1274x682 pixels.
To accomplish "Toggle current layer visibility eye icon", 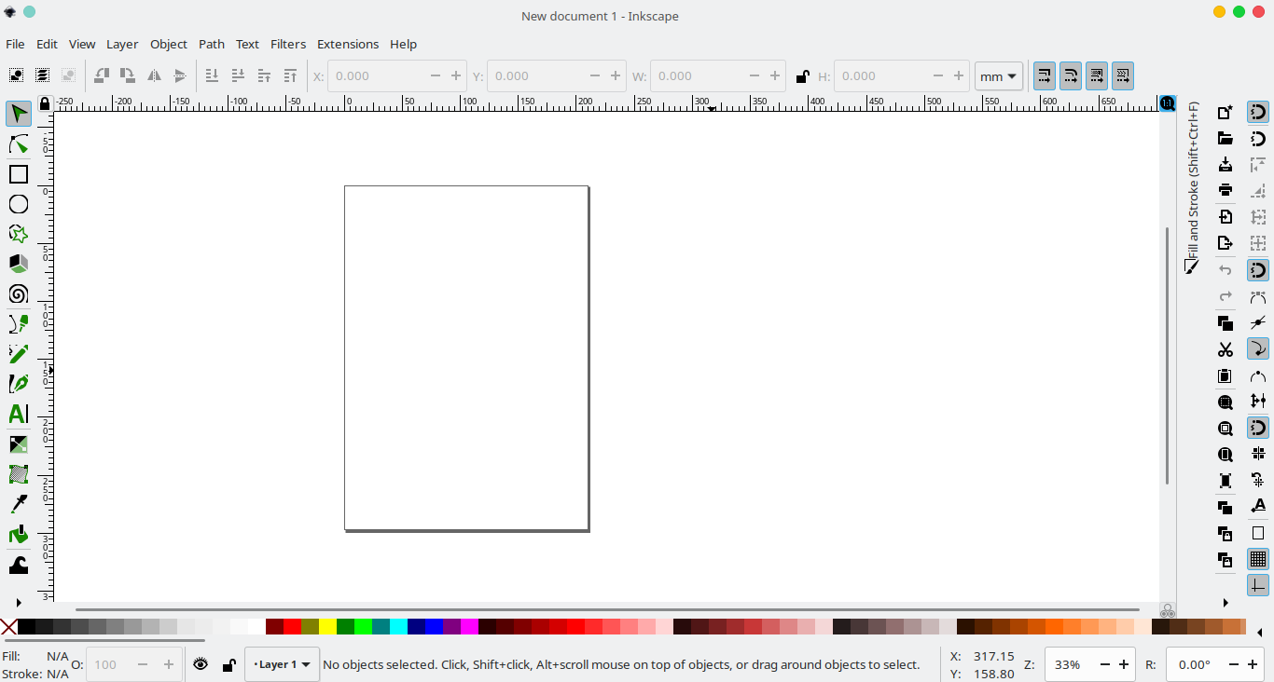I will pyautogui.click(x=201, y=664).
